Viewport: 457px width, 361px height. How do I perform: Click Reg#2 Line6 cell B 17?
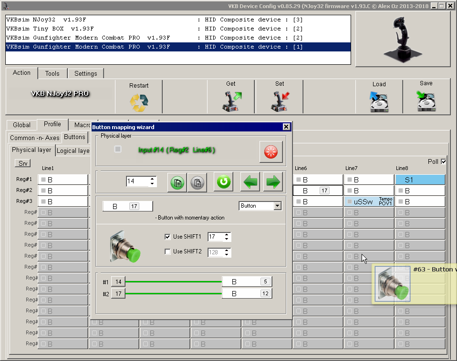tap(318, 191)
